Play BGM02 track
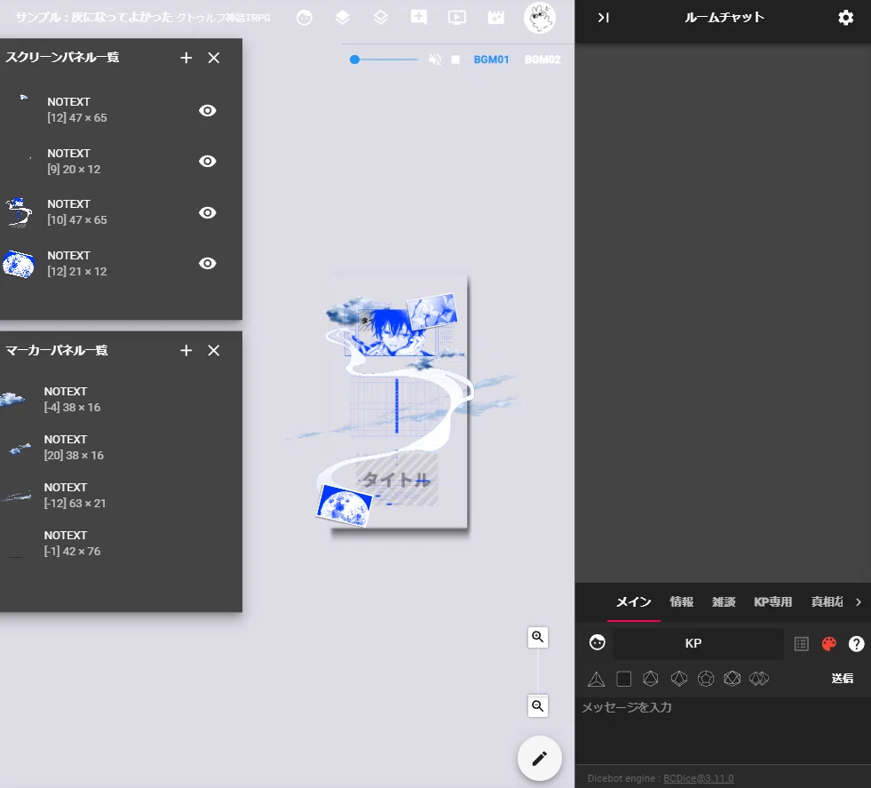Screen dimensions: 871x788 [x=542, y=60]
